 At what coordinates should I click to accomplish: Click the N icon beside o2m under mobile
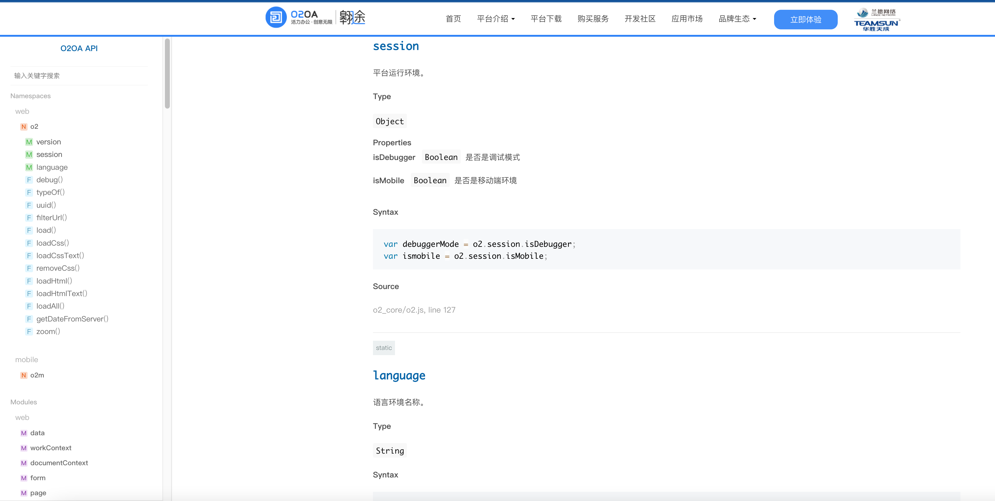click(24, 375)
